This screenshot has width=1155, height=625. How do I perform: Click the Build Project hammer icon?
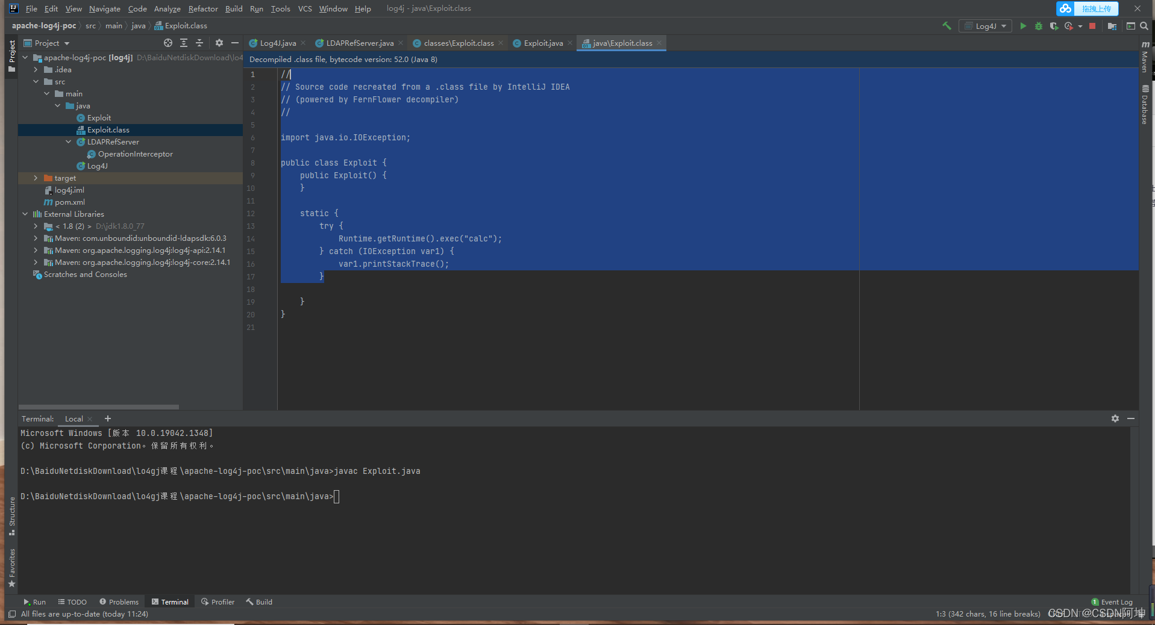pyautogui.click(x=947, y=26)
